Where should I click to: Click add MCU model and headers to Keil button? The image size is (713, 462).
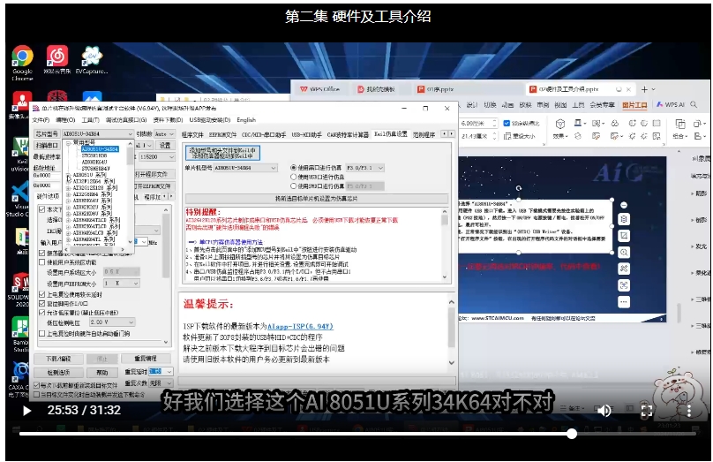(x=222, y=153)
